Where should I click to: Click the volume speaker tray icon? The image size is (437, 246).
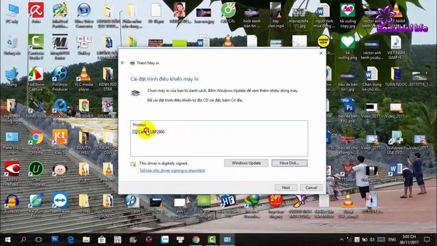pos(371,240)
